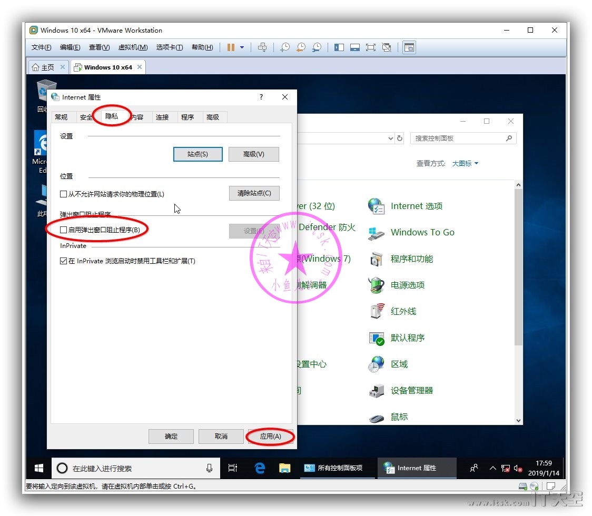The image size is (592, 516).
Task: Open the Internet 选项 icon in Control Panel
Action: click(x=376, y=206)
